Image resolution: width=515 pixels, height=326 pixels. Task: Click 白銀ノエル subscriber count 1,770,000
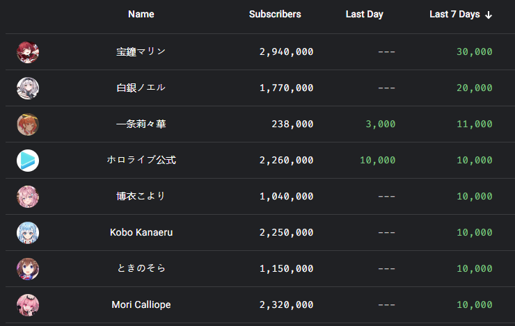(x=286, y=88)
